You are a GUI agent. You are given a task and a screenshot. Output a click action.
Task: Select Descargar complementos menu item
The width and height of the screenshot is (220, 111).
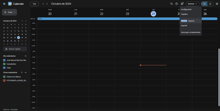click(x=191, y=32)
